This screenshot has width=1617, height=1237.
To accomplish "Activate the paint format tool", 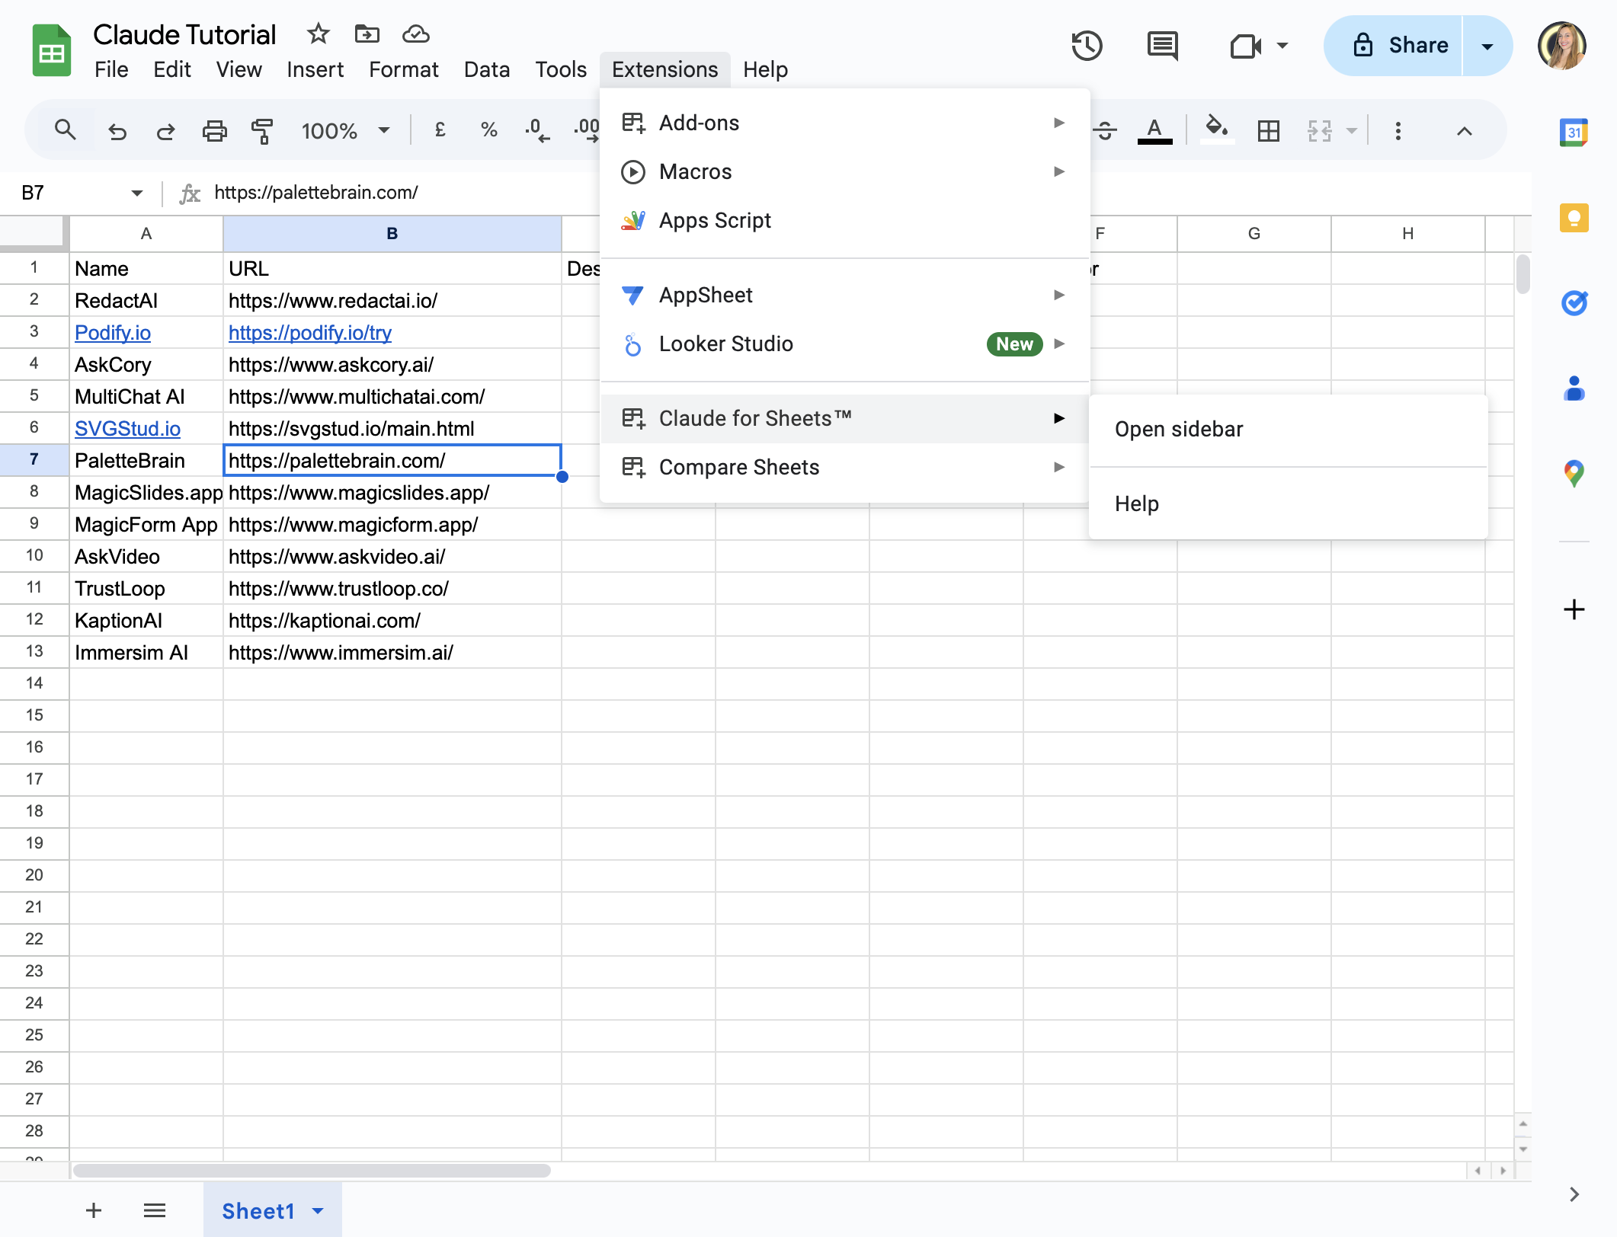I will (x=262, y=131).
